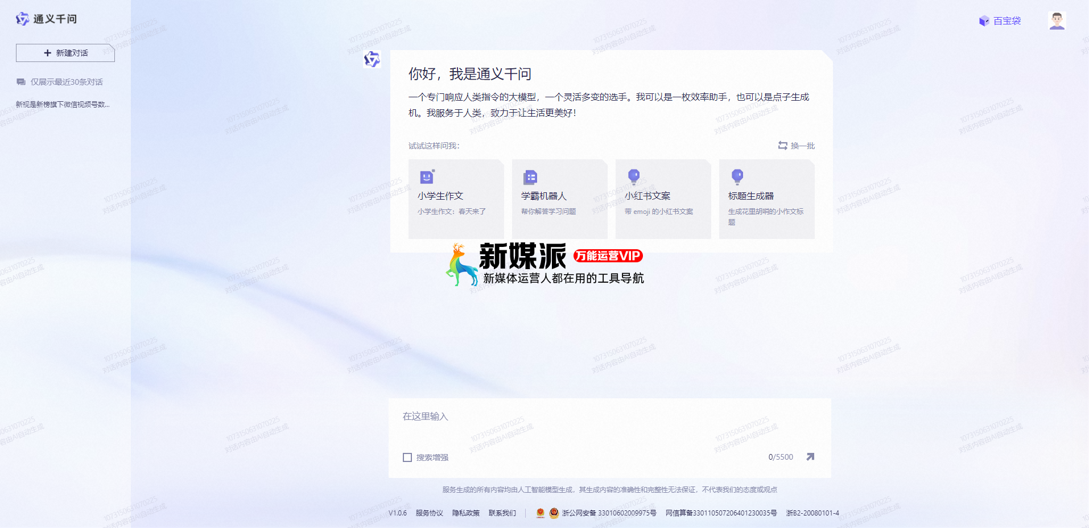Click the 小学生作文 smiley card icon
Screen dimensions: 1089x528
(427, 177)
